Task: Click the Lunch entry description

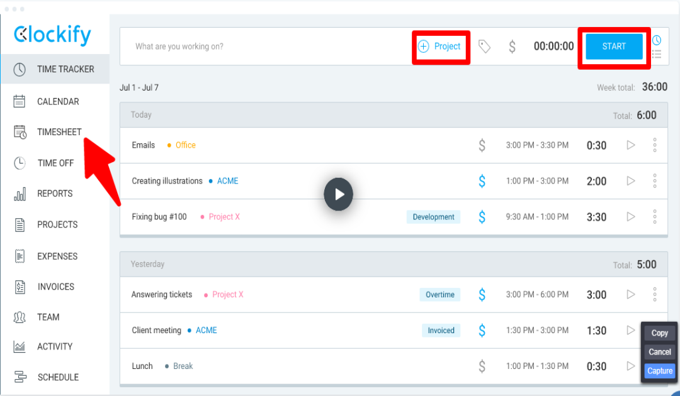Action: point(142,366)
